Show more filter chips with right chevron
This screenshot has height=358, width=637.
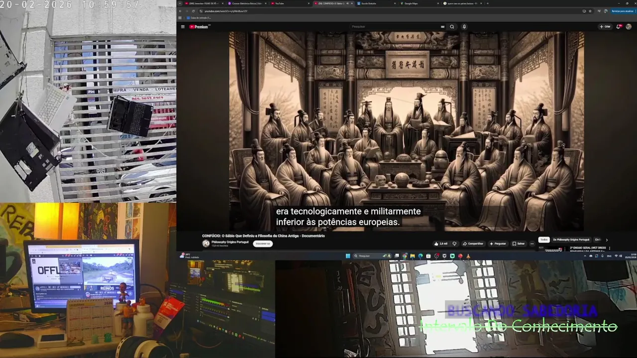tap(606, 240)
